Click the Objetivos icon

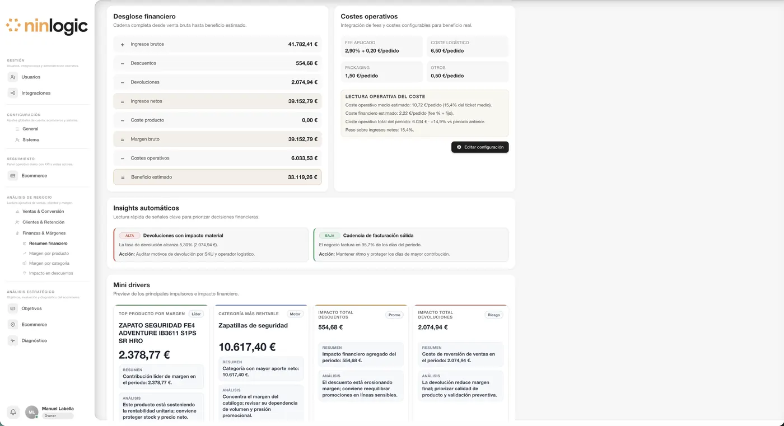13,308
